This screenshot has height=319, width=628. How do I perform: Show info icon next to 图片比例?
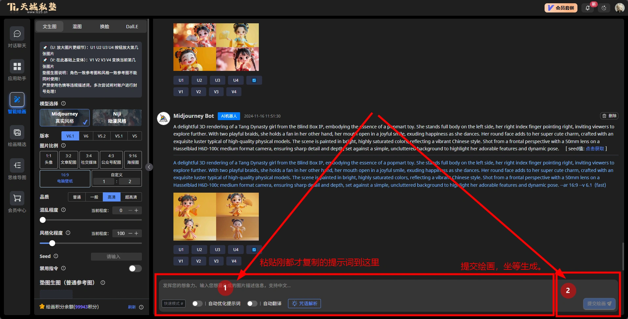tap(63, 145)
